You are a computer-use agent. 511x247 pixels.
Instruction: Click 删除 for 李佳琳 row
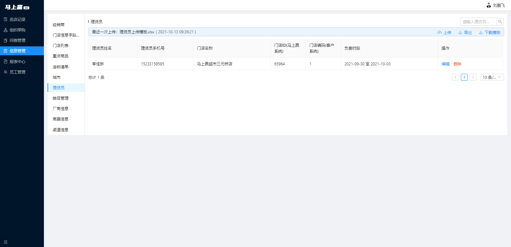point(457,64)
